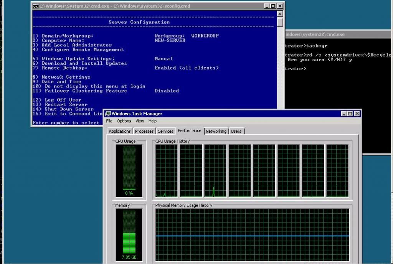Click the sconfig window scrollbar thumb
Screen dimensions: 393x264
click(x=280, y=22)
